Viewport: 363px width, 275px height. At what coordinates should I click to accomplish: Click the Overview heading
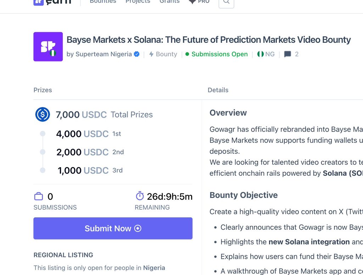(228, 113)
